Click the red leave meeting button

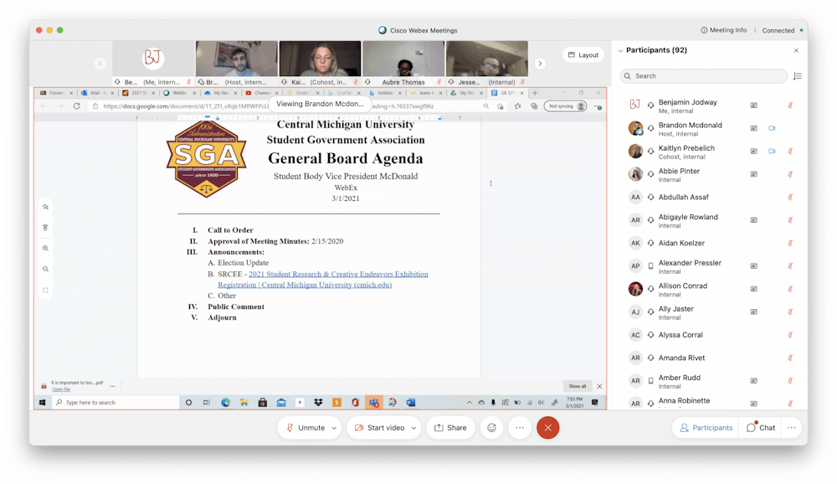(547, 427)
